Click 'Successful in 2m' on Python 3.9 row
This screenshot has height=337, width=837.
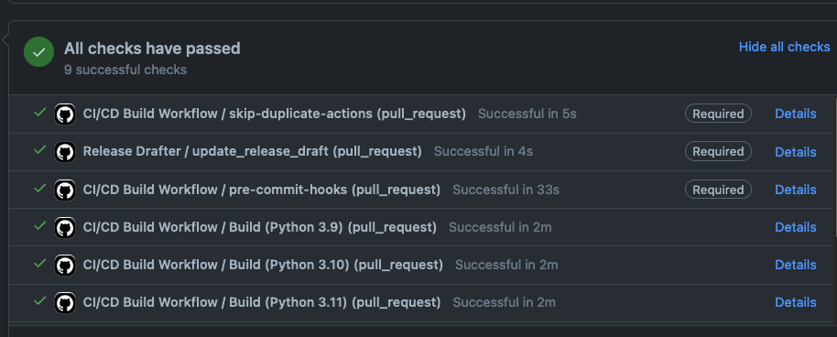click(500, 227)
